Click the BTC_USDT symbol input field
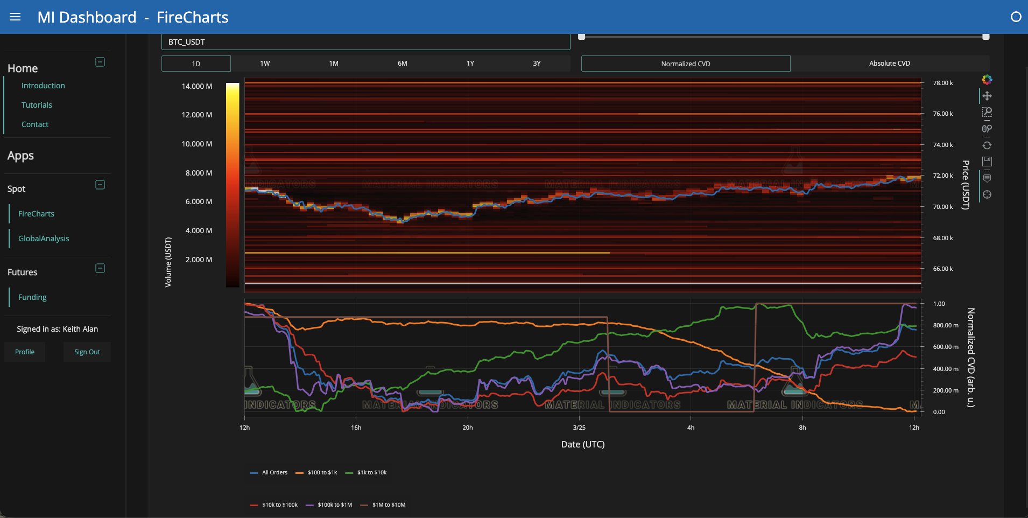 coord(365,41)
